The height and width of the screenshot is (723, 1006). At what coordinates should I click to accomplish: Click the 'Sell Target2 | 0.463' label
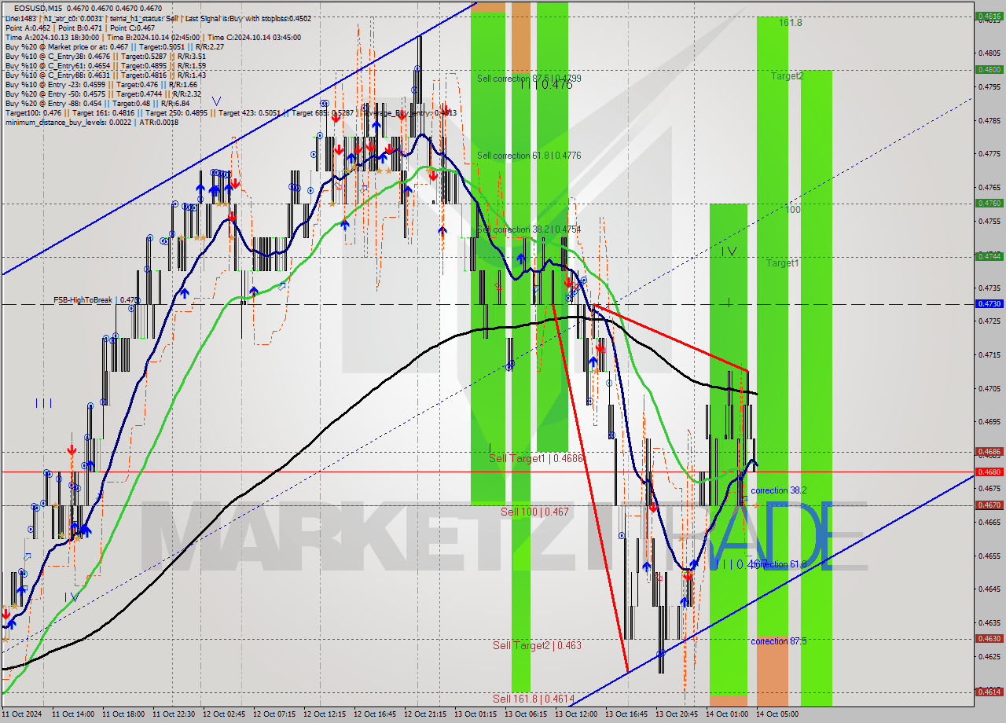[537, 645]
